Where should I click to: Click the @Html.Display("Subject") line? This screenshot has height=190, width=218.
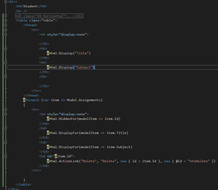click(x=71, y=67)
